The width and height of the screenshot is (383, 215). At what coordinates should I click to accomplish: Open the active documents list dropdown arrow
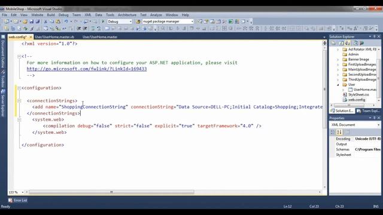pyautogui.click(x=324, y=37)
